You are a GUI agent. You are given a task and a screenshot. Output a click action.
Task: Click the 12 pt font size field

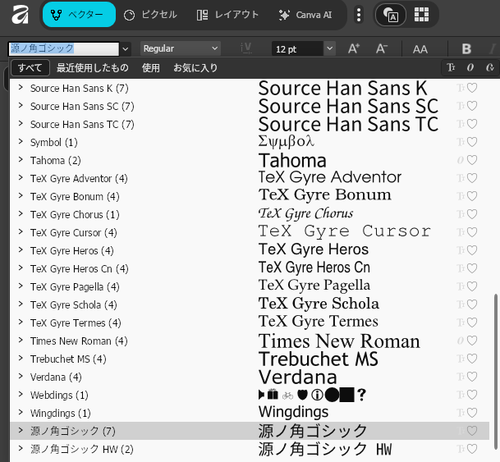(x=297, y=49)
